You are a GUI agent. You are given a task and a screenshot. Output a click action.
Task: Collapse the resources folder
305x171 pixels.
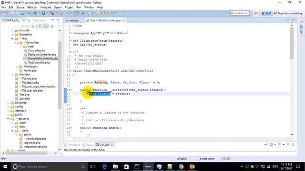point(8,119)
